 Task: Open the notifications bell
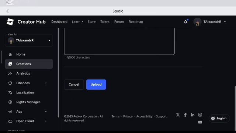point(185,22)
